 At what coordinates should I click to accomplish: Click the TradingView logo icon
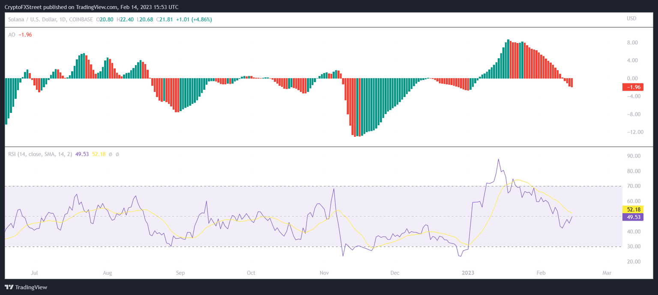tap(9, 287)
